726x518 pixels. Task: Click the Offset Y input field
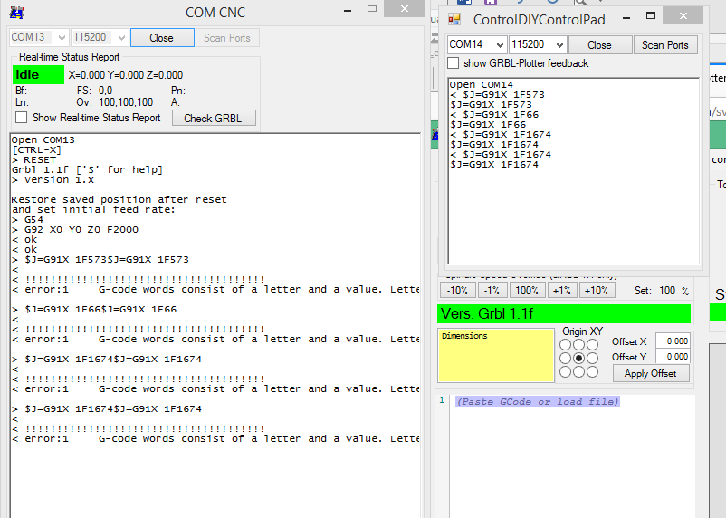point(673,356)
